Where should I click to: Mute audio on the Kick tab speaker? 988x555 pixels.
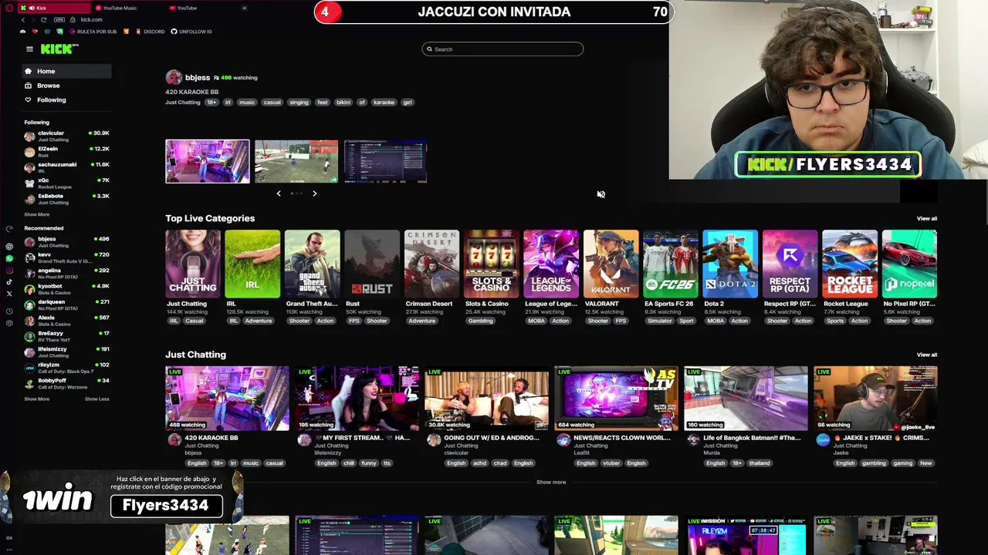point(33,8)
